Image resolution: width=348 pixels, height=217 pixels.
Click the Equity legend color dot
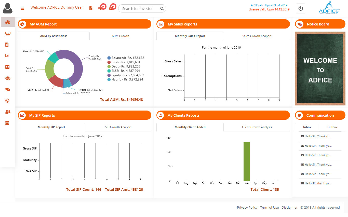(x=109, y=75)
